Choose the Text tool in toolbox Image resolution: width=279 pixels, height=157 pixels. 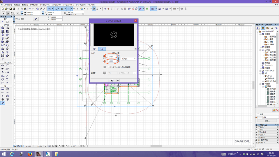[x=3, y=72]
